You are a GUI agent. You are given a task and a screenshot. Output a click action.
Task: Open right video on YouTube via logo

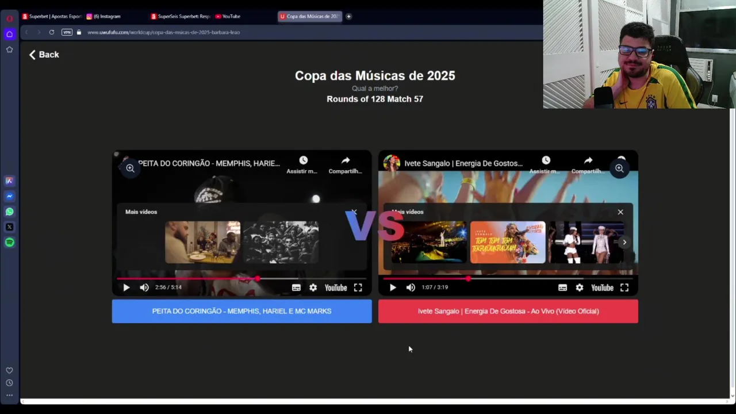(x=602, y=287)
